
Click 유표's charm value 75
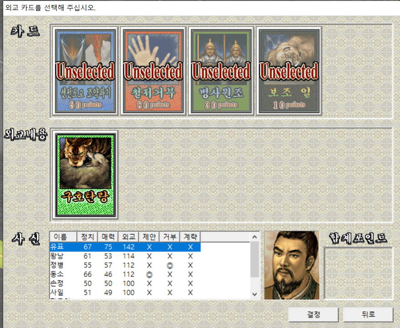tap(108, 247)
